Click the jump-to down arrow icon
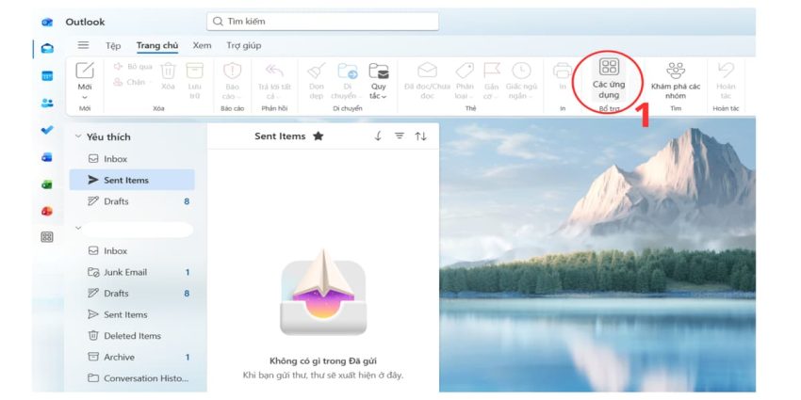801x400 pixels. 378,136
